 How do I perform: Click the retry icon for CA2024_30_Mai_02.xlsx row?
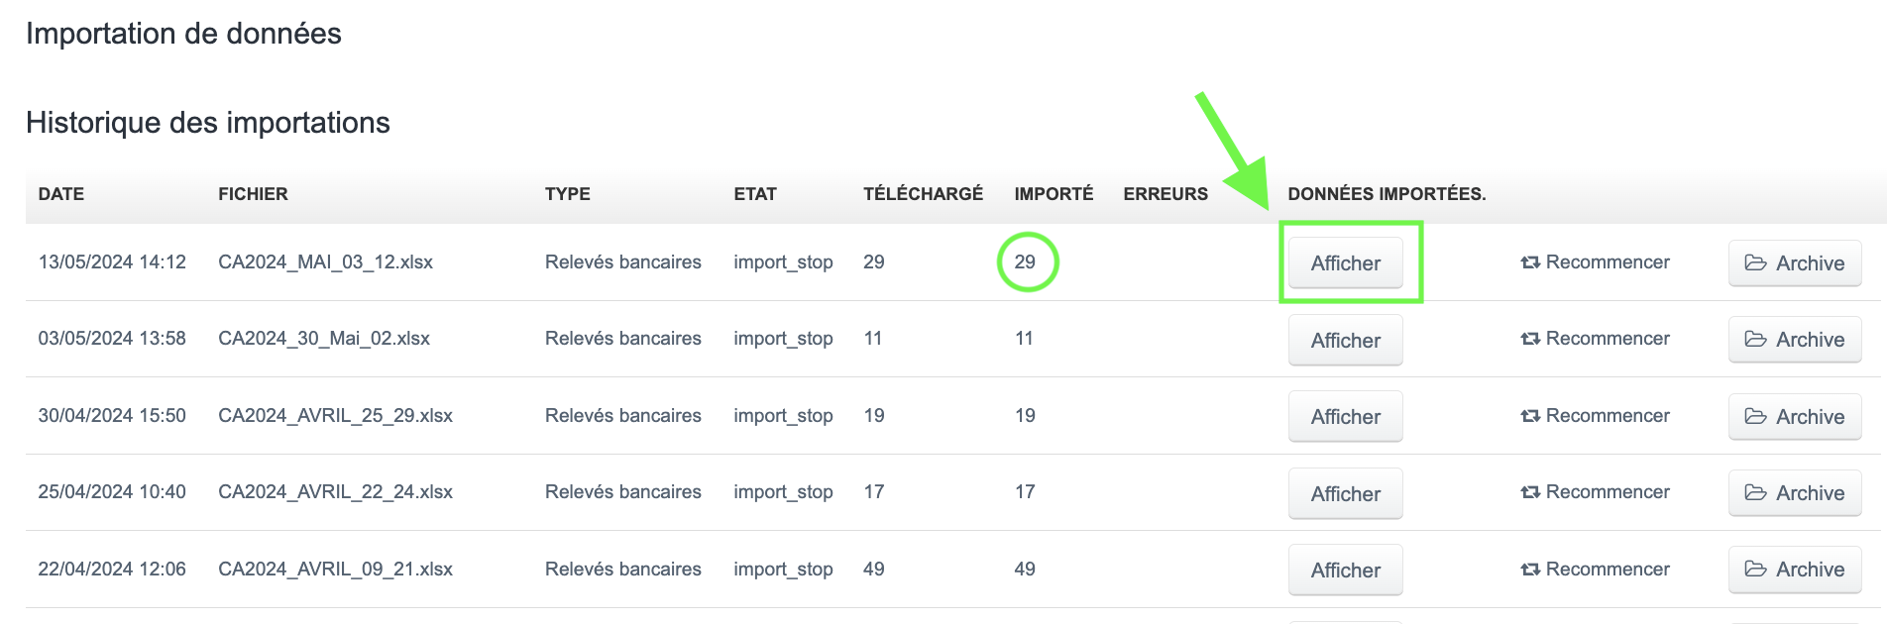1530,339
